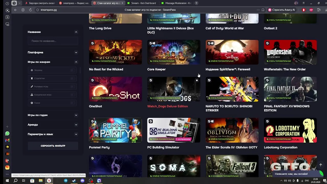Click the Поиск по названию search field
This screenshot has width=327, height=184.
(x=53, y=41)
